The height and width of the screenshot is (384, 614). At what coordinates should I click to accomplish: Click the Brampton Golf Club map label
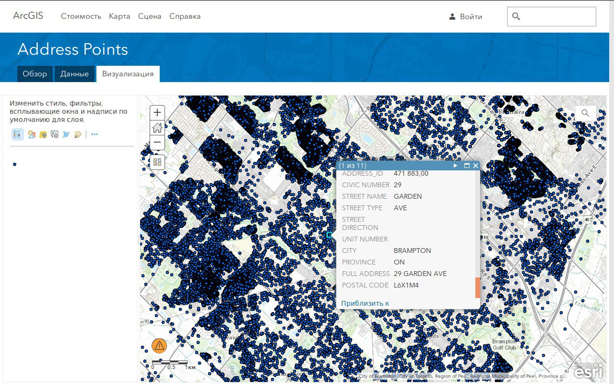coord(504,345)
